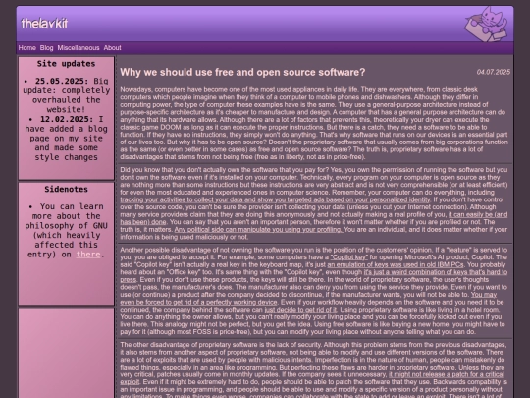Follow the 'tracking your activities' link
The height and width of the screenshot is (398, 530).
275,199
